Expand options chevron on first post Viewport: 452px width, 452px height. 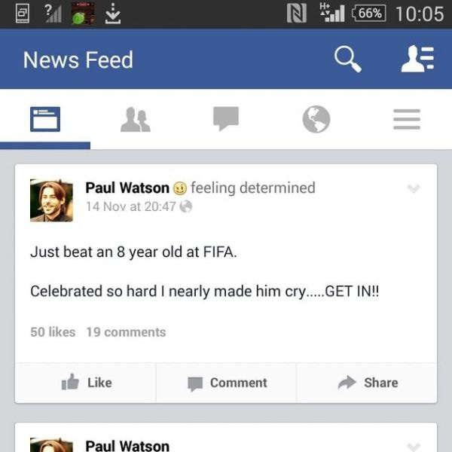point(414,189)
